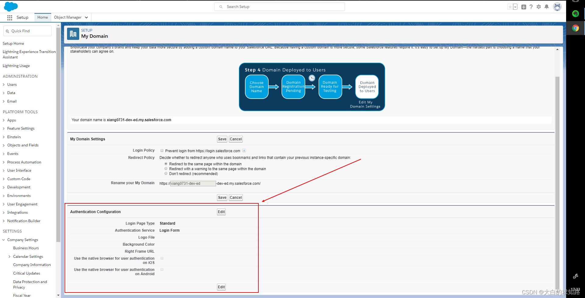Viewport: 585px width, 298px height.
Task: Open the user avatar profile icon
Action: 557,6
